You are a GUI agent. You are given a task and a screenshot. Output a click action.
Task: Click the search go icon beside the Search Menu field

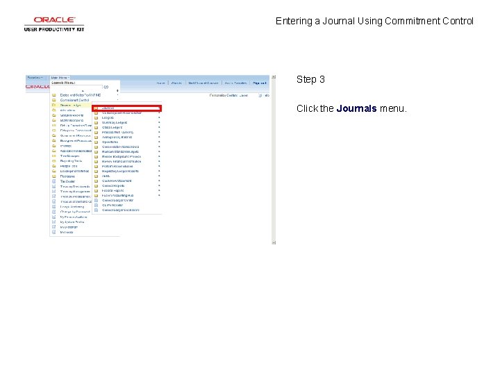coord(106,87)
